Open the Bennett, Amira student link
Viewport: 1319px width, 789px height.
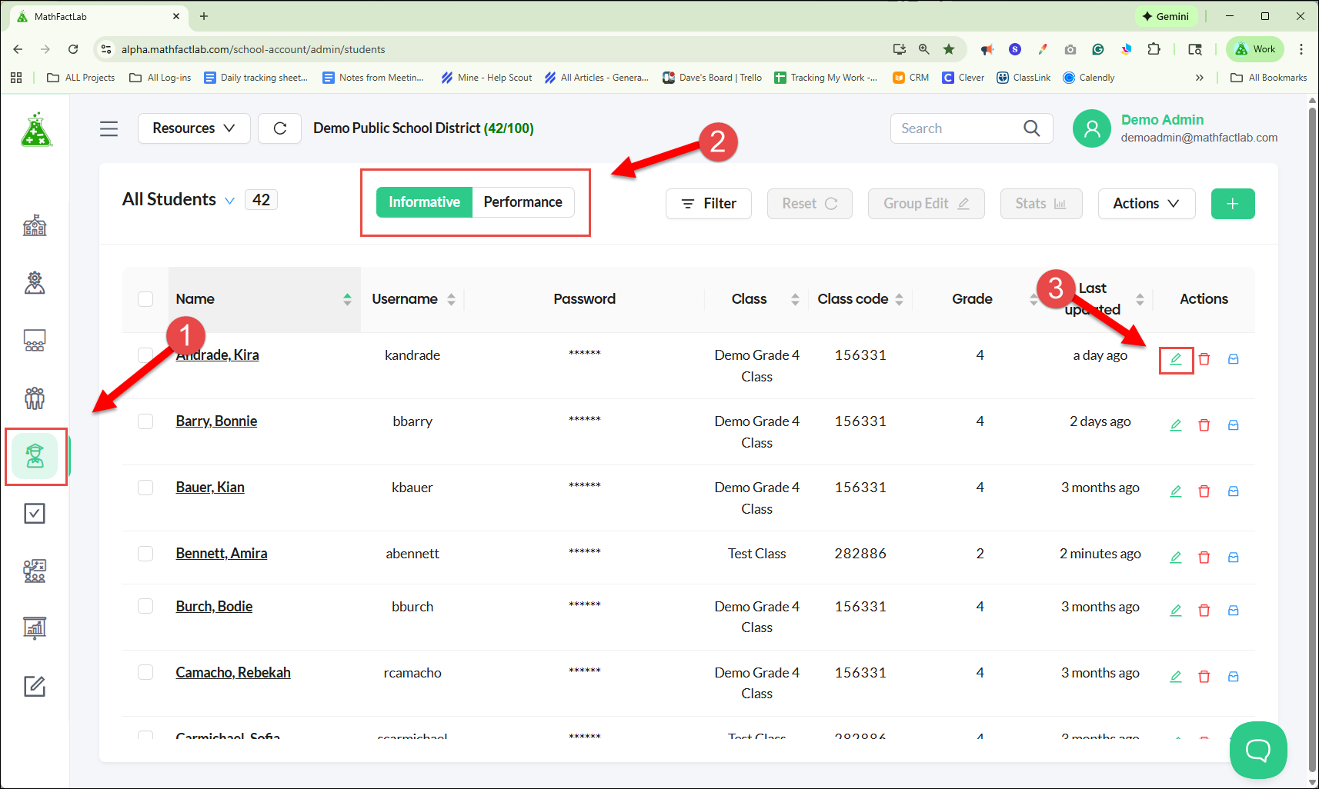[x=222, y=554]
